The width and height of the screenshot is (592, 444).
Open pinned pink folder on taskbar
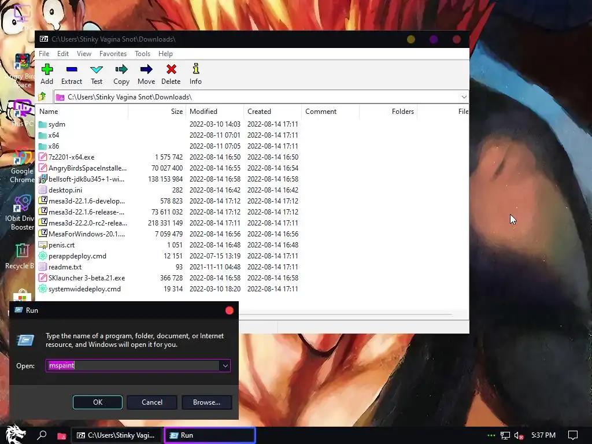tap(61, 436)
